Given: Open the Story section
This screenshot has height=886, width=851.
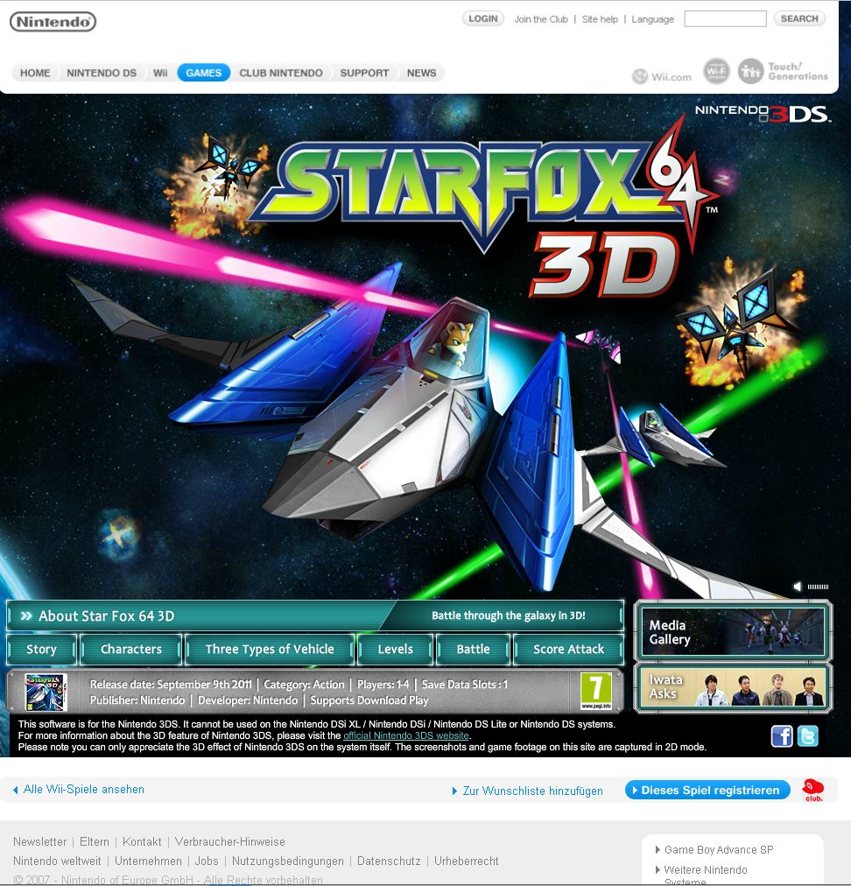Looking at the screenshot, I should pos(41,650).
